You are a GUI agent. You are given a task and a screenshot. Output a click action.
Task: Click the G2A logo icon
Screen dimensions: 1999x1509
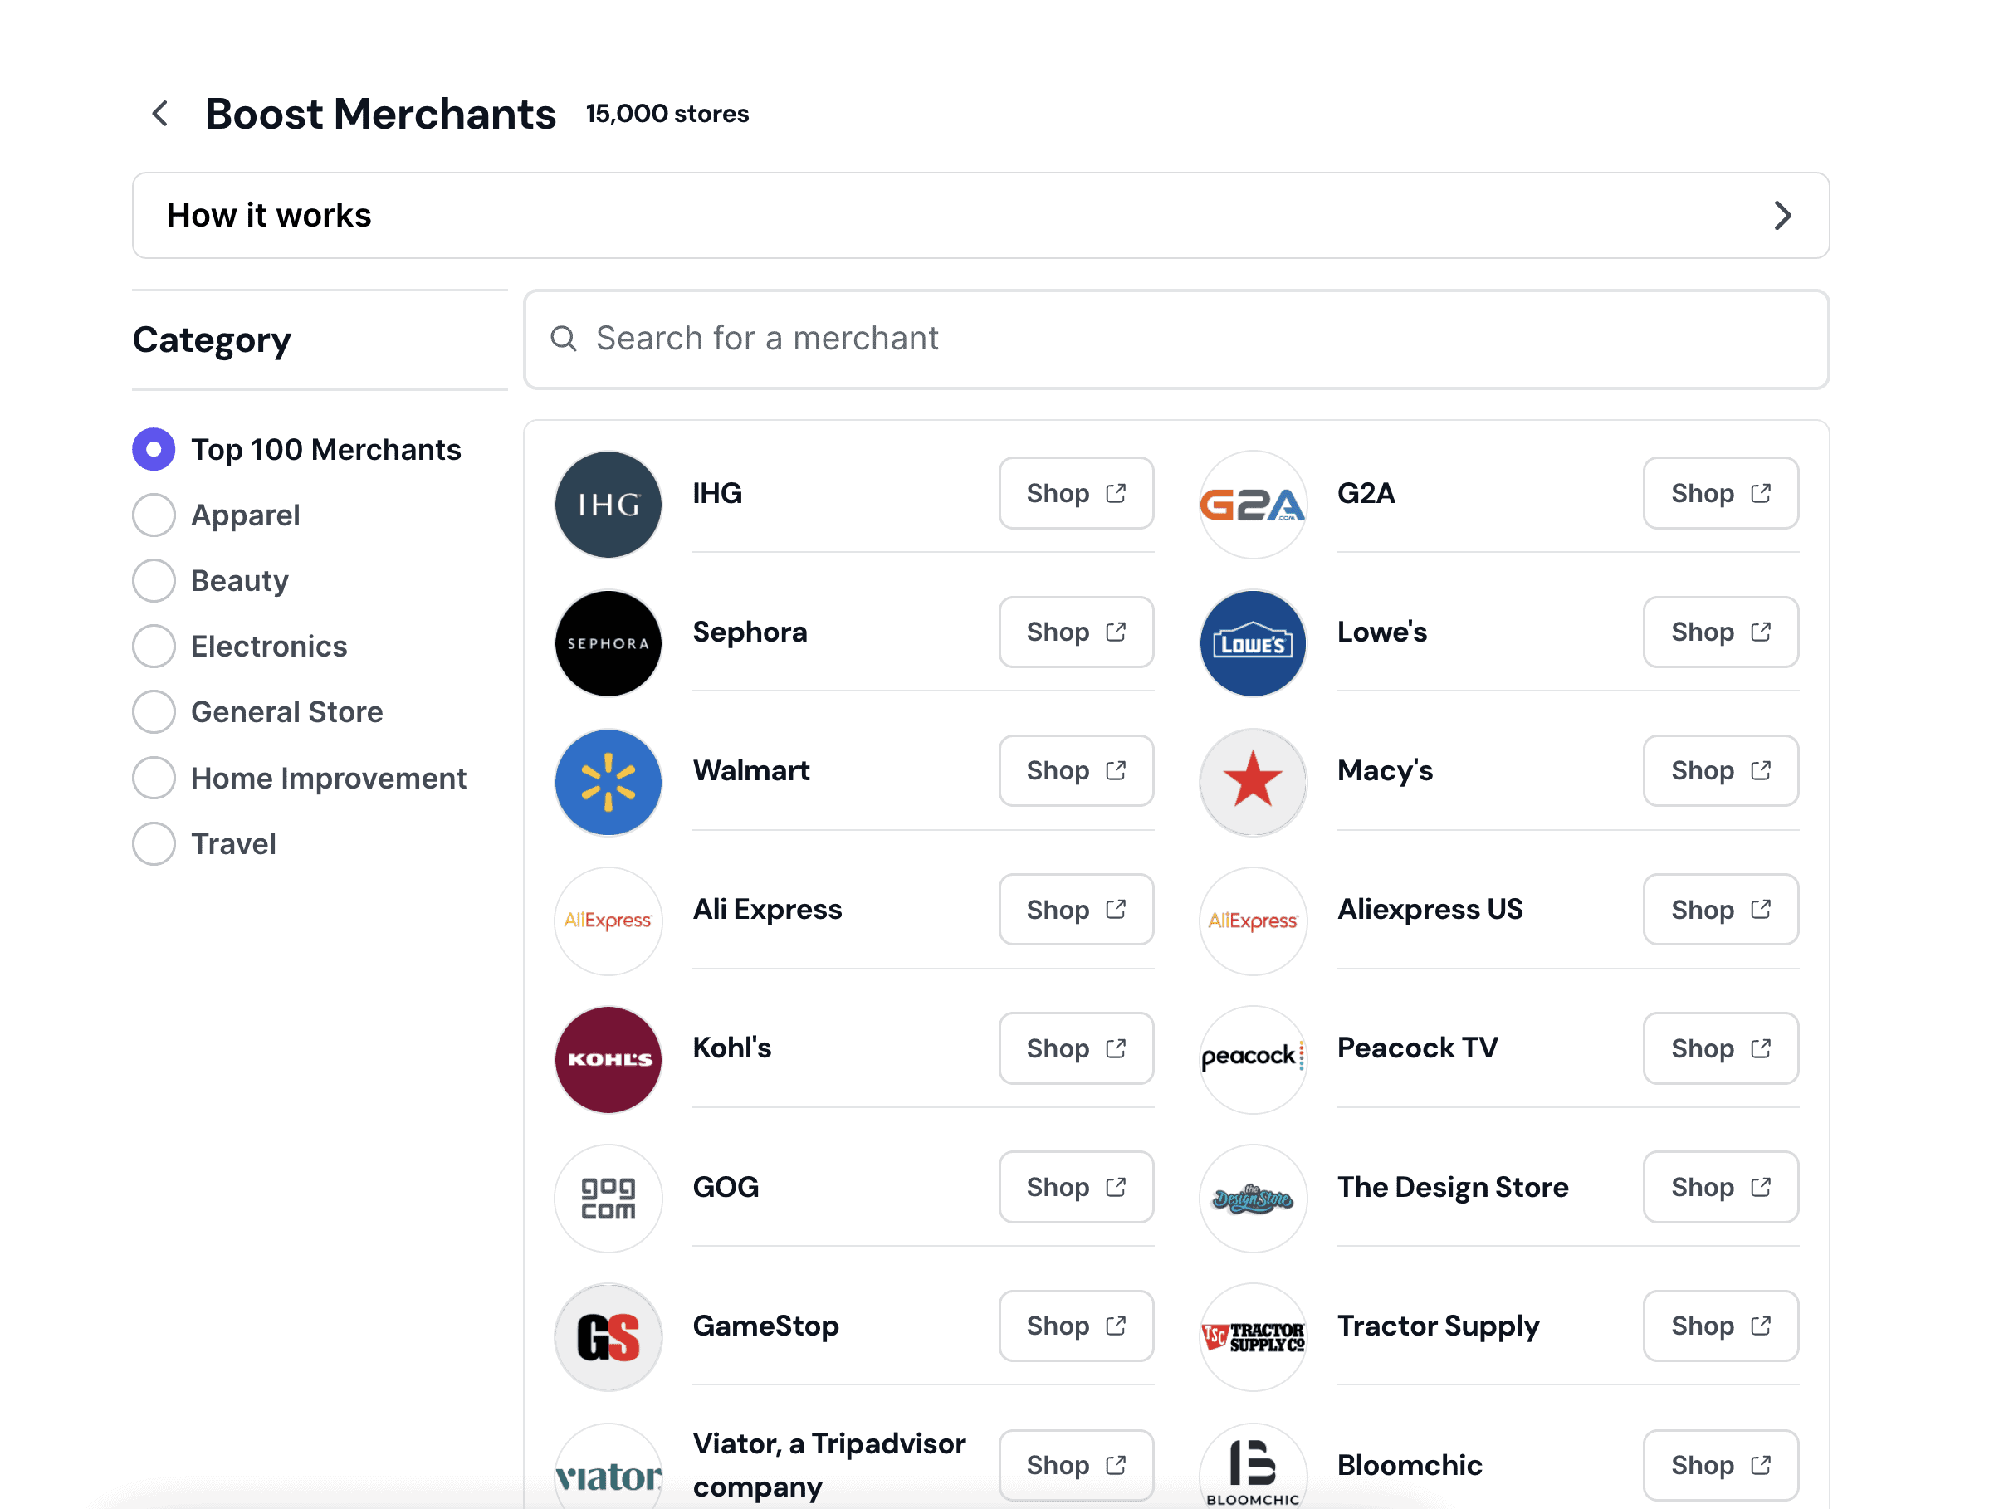1252,504
